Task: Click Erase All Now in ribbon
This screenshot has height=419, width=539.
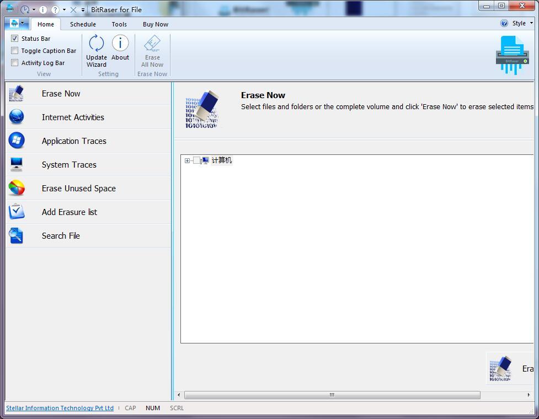Action: (152, 51)
